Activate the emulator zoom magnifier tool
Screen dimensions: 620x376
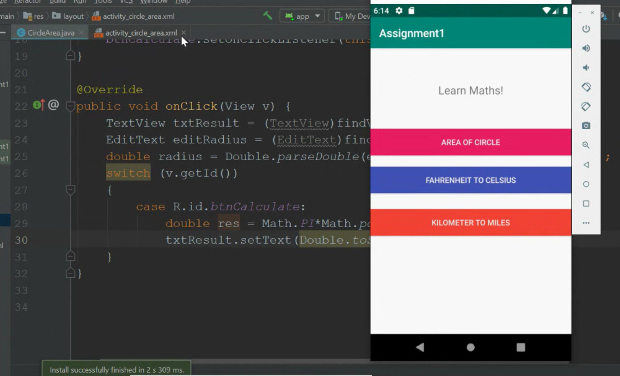pos(586,145)
